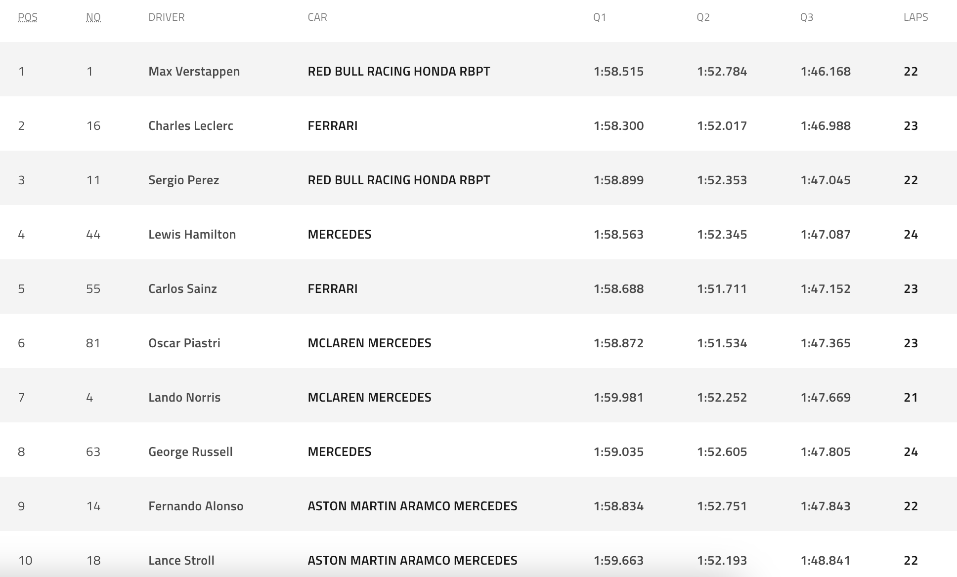Click Fernando Alonso's Aston Martin Aramco Mercedes car
The height and width of the screenshot is (577, 957).
(412, 506)
